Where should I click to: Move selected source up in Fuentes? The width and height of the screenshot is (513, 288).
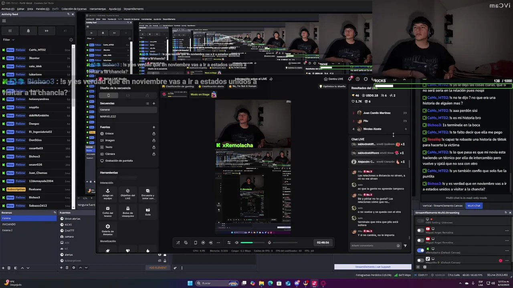pos(80,268)
